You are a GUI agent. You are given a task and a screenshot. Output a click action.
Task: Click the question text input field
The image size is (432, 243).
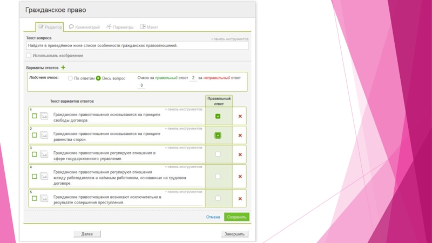pyautogui.click(x=137, y=46)
